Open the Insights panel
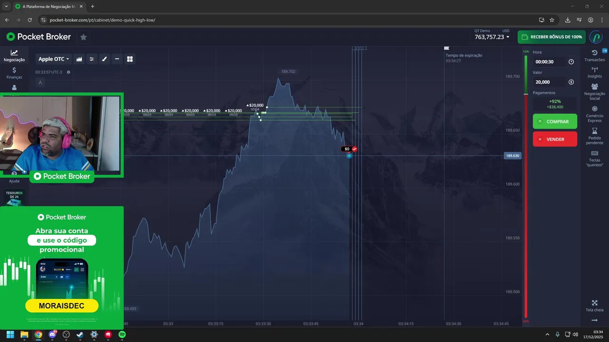 pos(595,72)
